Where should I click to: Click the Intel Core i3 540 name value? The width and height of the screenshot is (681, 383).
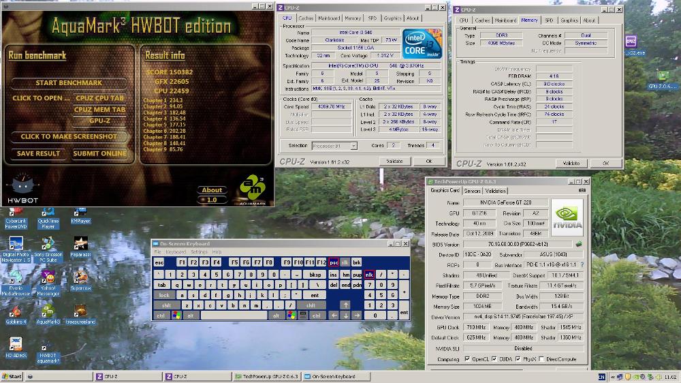355,33
